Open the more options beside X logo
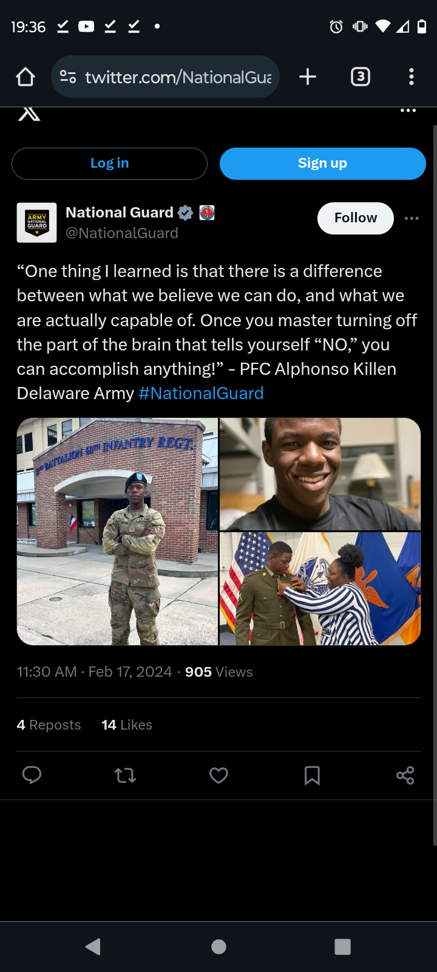 click(x=408, y=111)
